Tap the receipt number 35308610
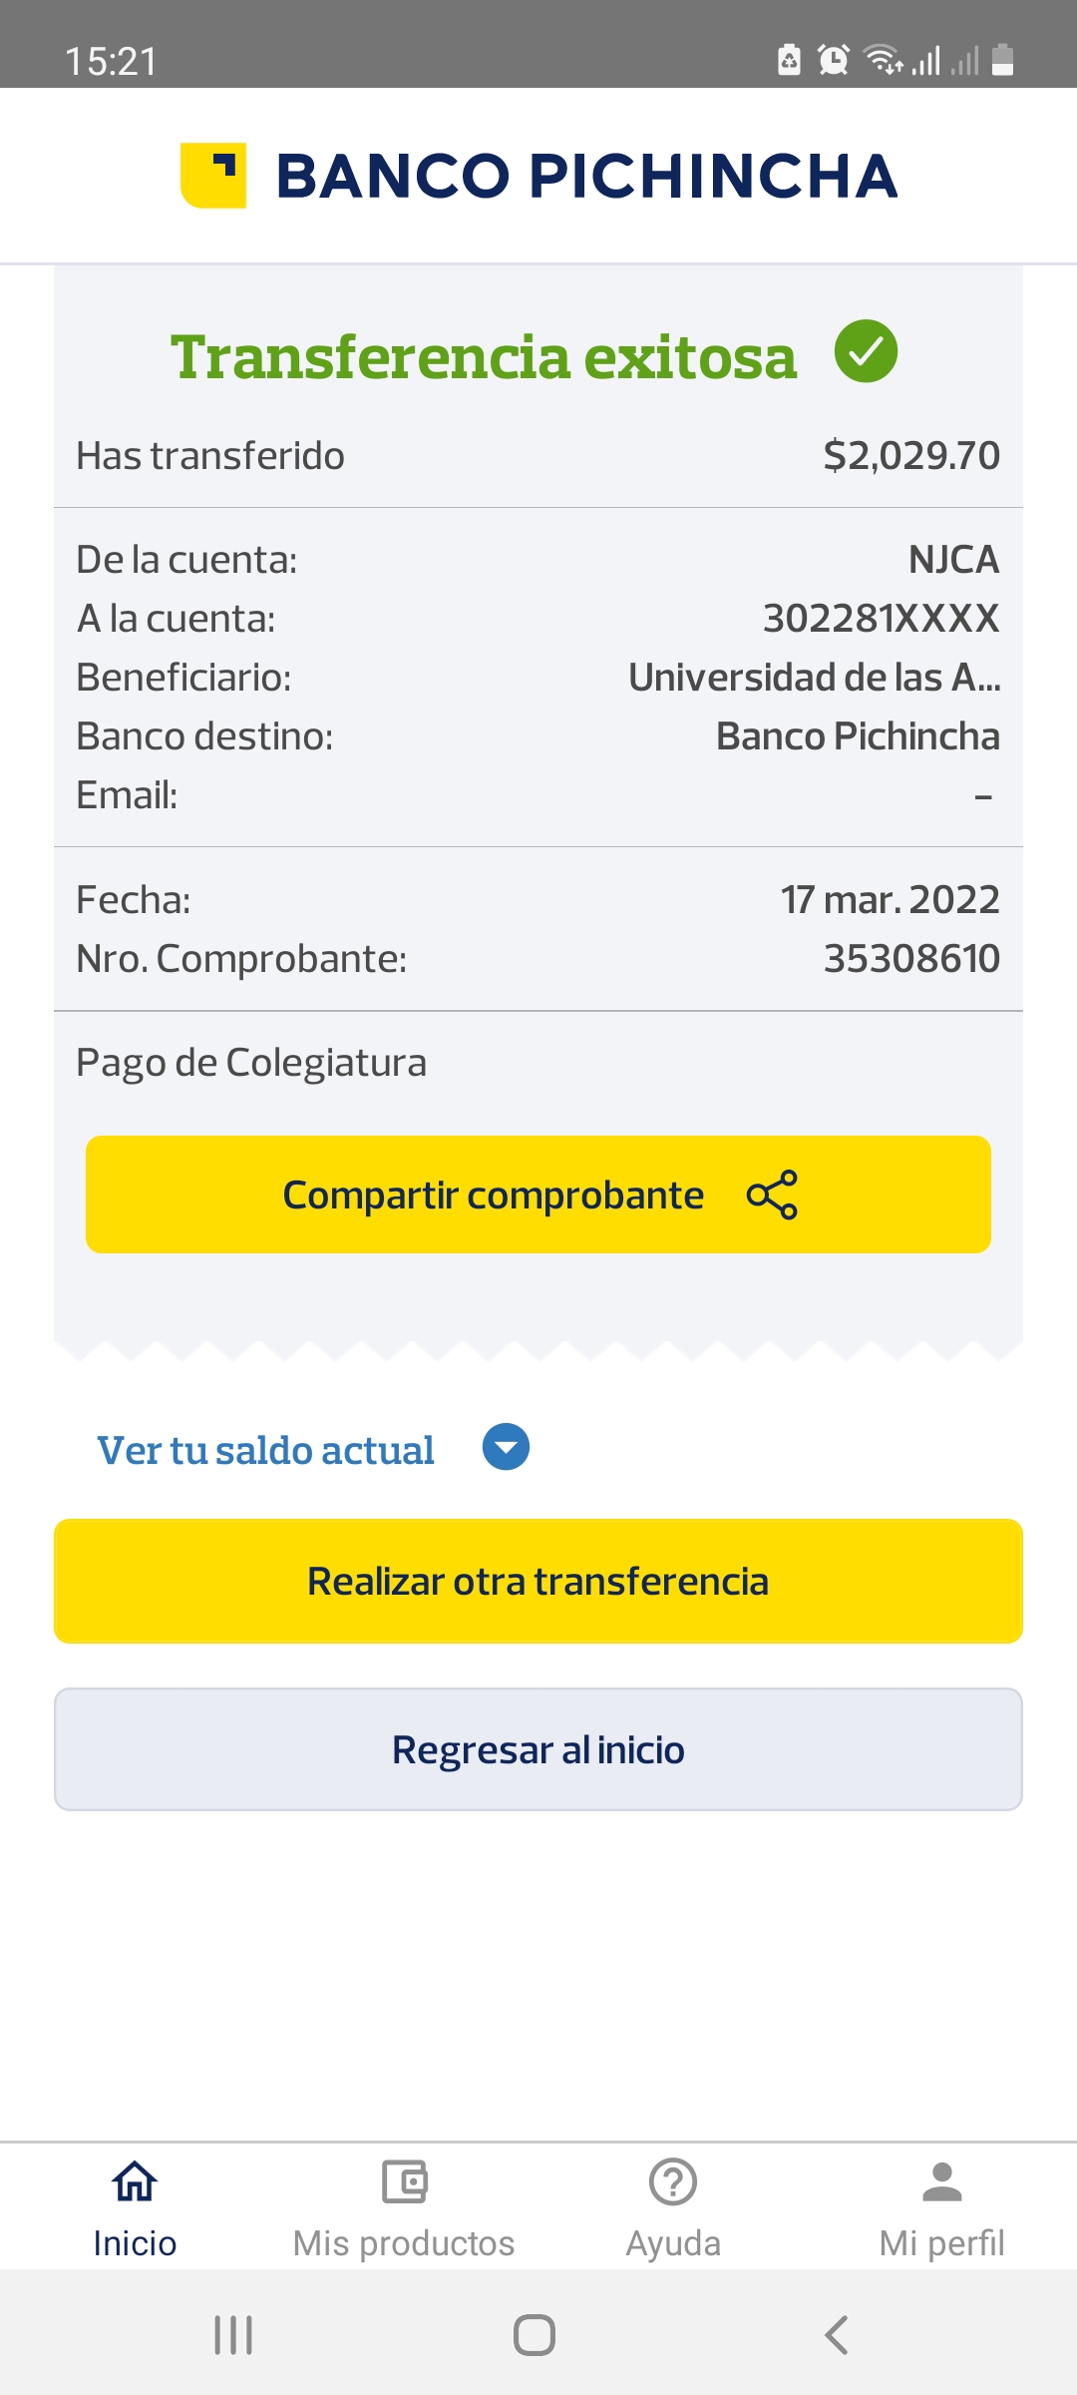The image size is (1077, 2395). (x=910, y=959)
